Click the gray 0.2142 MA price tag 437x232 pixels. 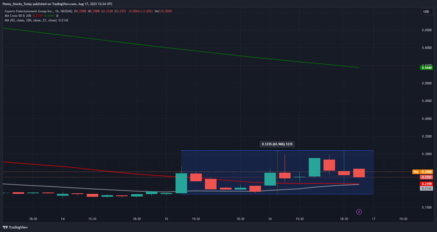point(426,188)
